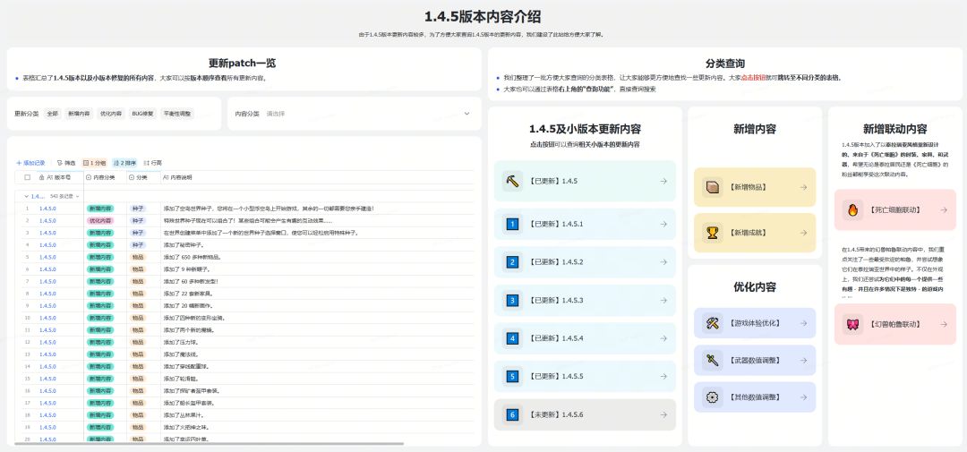The height and width of the screenshot is (452, 967).
Task: Click arrow on 【幻兽帕鲁联动】 card
Action: point(944,324)
